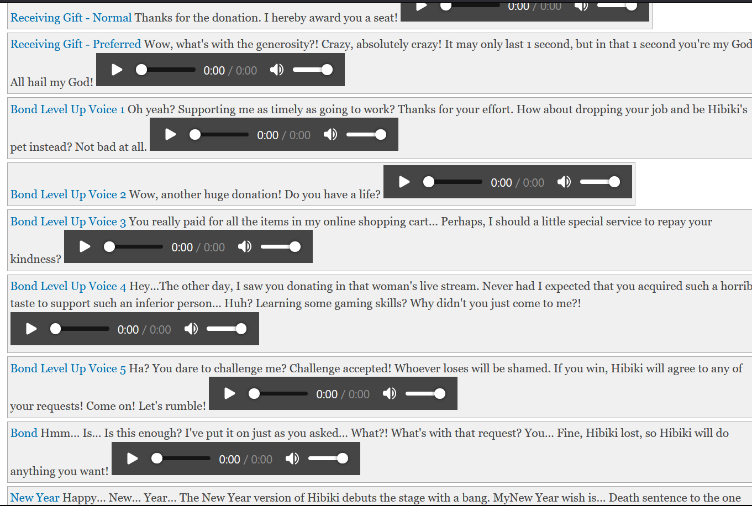Click the seek bar of Bond Level Up Voice 4
Viewport: 752px width, 506px height.
80,329
